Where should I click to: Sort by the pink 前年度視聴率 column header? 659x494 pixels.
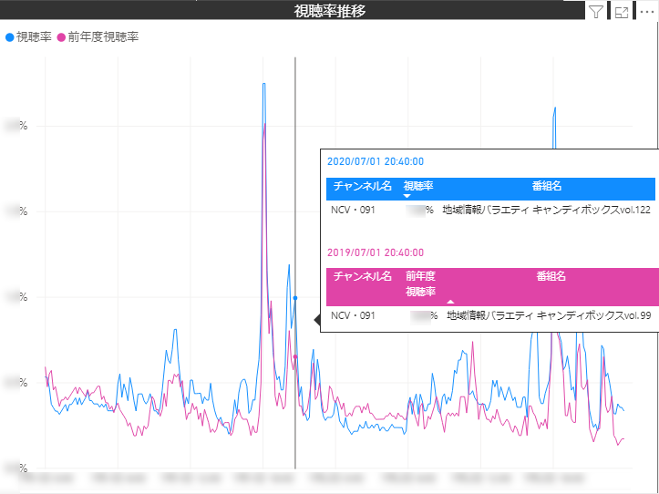[421, 283]
